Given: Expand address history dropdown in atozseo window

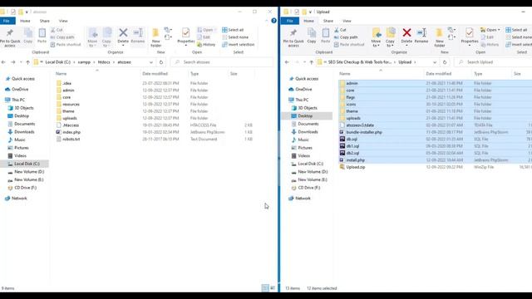Looking at the screenshot, I should [x=151, y=62].
